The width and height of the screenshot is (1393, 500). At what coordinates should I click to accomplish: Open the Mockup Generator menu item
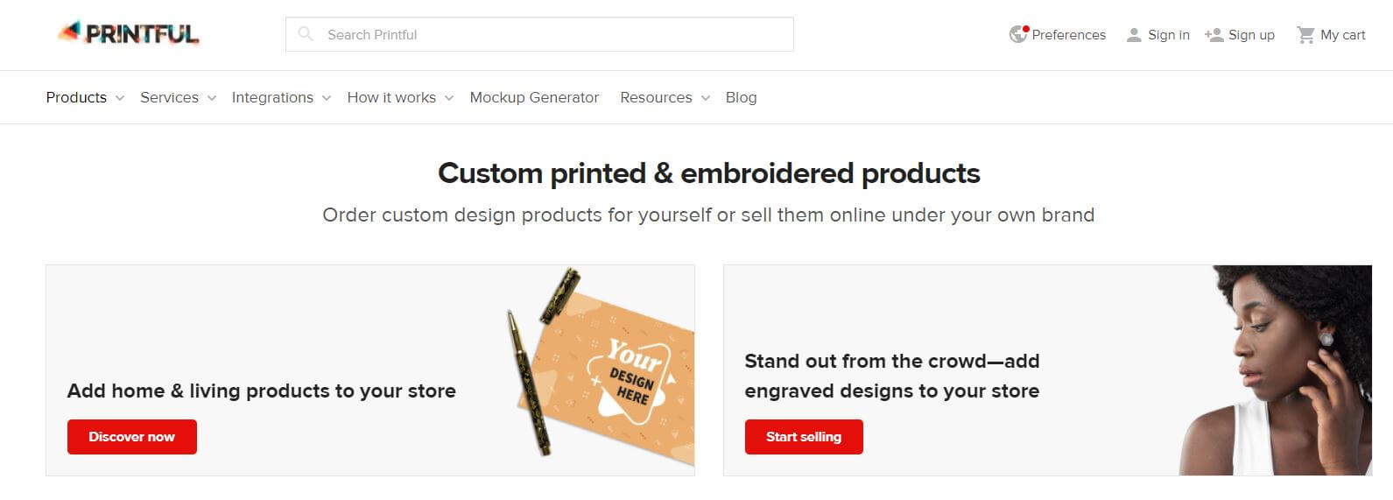click(x=534, y=97)
